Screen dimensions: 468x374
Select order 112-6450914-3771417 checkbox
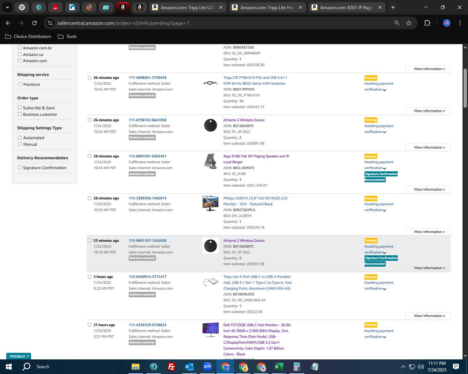tap(90, 277)
